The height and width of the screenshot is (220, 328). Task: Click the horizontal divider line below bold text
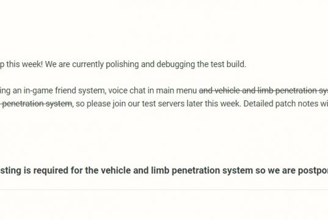click(164, 190)
